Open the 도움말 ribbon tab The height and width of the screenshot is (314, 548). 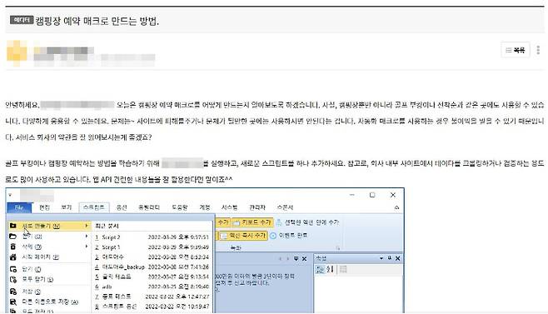point(180,207)
